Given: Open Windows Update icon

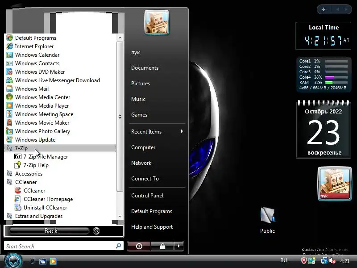Looking at the screenshot, I should 9,140.
